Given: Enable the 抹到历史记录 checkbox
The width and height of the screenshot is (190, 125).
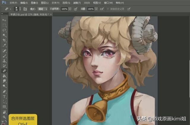Looking at the screenshot, I should point(107,9).
